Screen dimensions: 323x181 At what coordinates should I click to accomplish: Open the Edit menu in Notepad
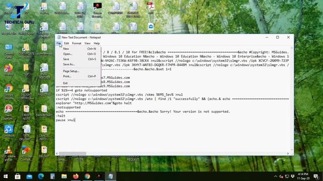tap(66, 43)
